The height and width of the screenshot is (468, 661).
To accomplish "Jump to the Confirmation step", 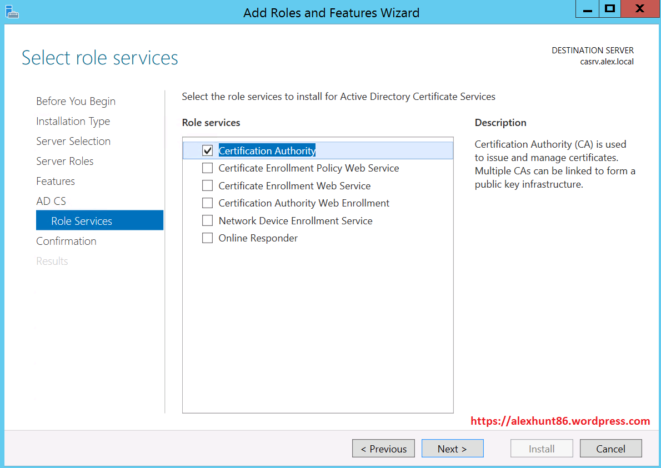I will 66,241.
